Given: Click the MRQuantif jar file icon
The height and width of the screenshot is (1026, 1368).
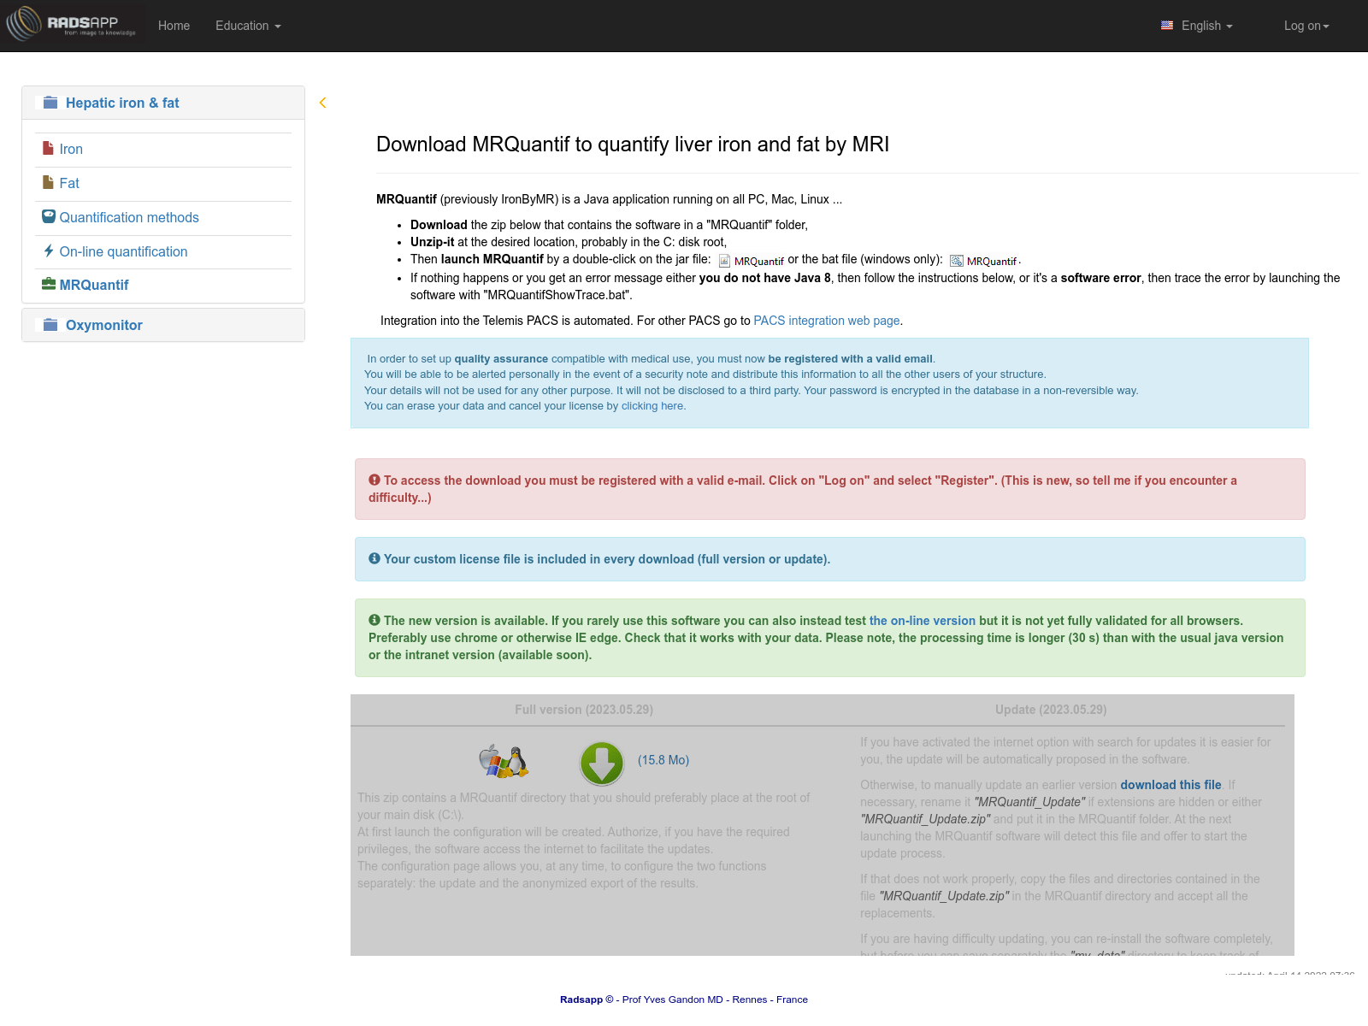Looking at the screenshot, I should pyautogui.click(x=724, y=261).
